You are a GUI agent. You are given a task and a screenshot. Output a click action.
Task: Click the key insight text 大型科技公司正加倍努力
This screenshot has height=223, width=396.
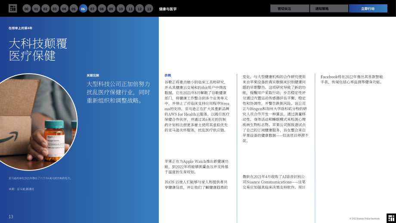pos(118,92)
